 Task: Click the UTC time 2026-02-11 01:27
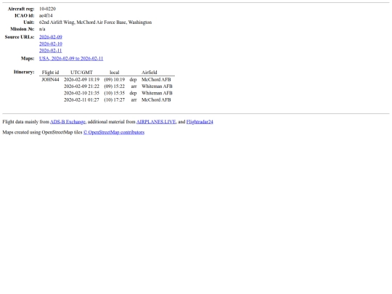coord(81,100)
